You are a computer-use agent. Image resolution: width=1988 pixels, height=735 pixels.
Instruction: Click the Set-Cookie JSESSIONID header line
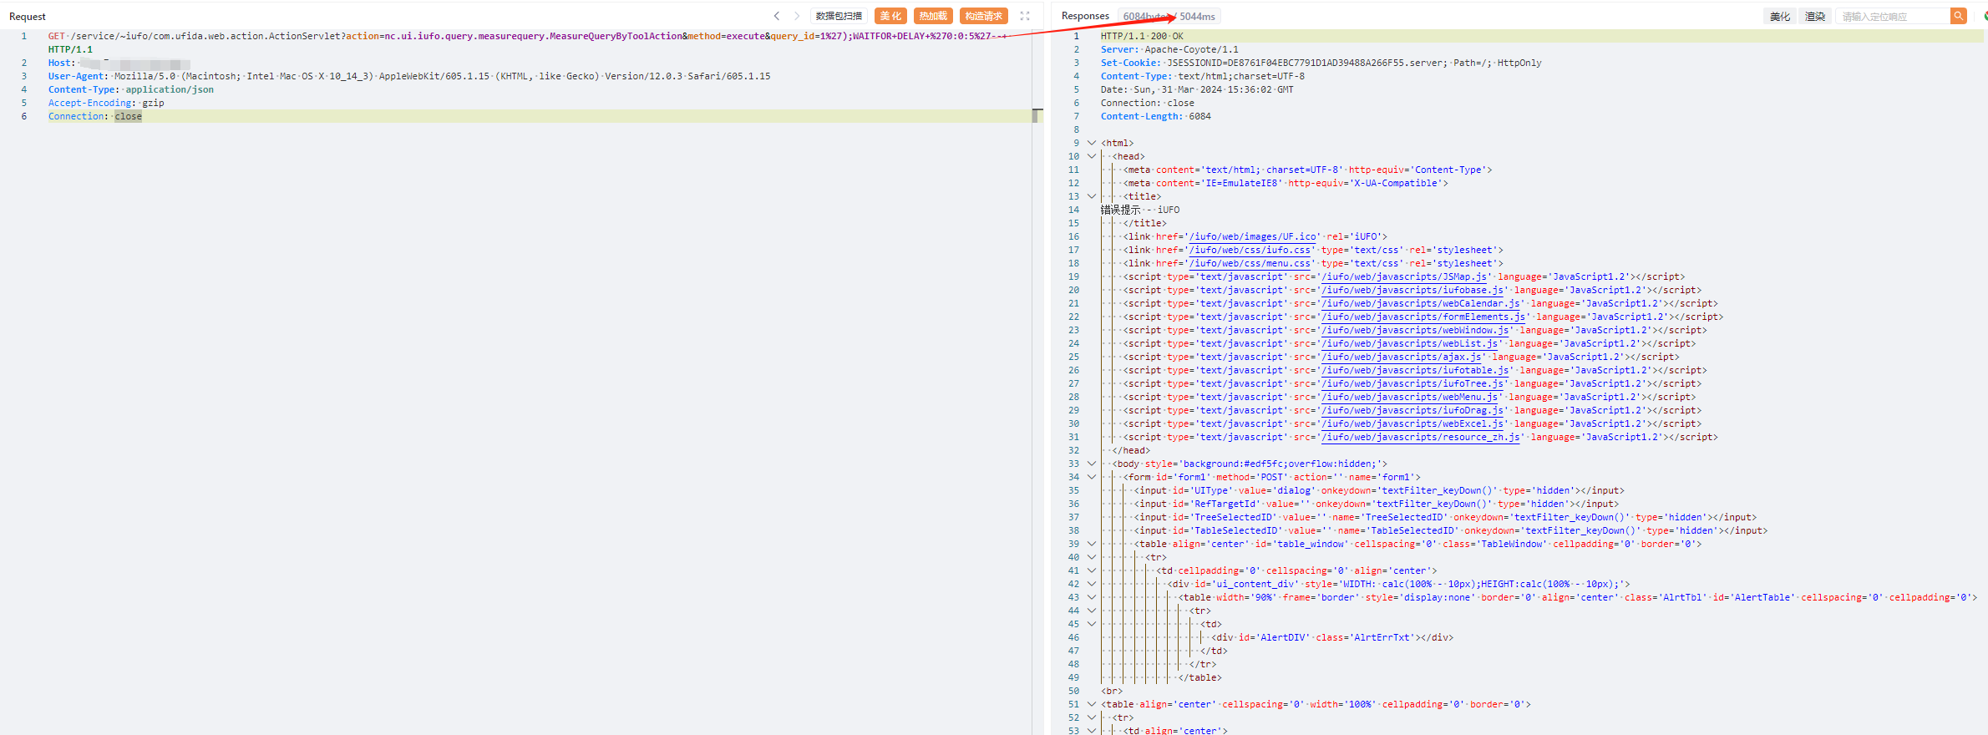[1321, 63]
